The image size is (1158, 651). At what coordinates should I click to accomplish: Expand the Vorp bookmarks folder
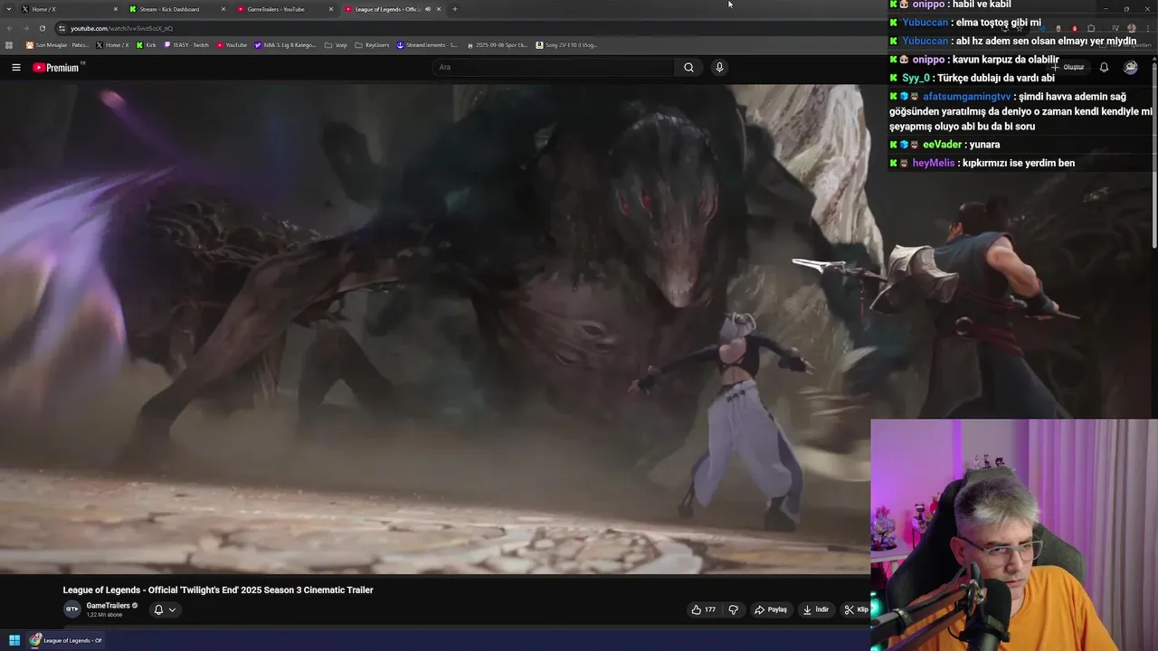(x=336, y=45)
